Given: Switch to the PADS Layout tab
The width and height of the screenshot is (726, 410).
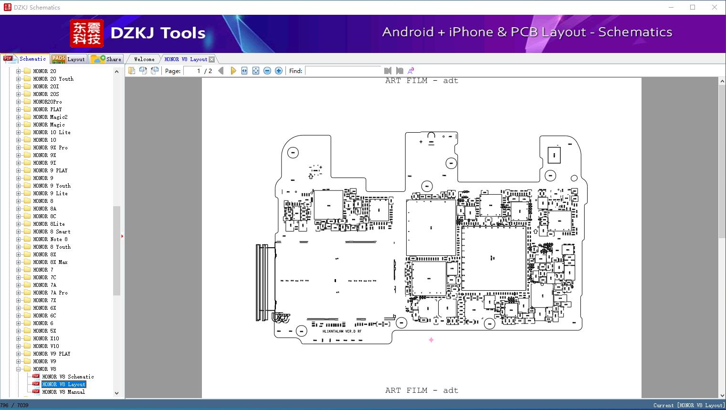Looking at the screenshot, I should coord(68,59).
